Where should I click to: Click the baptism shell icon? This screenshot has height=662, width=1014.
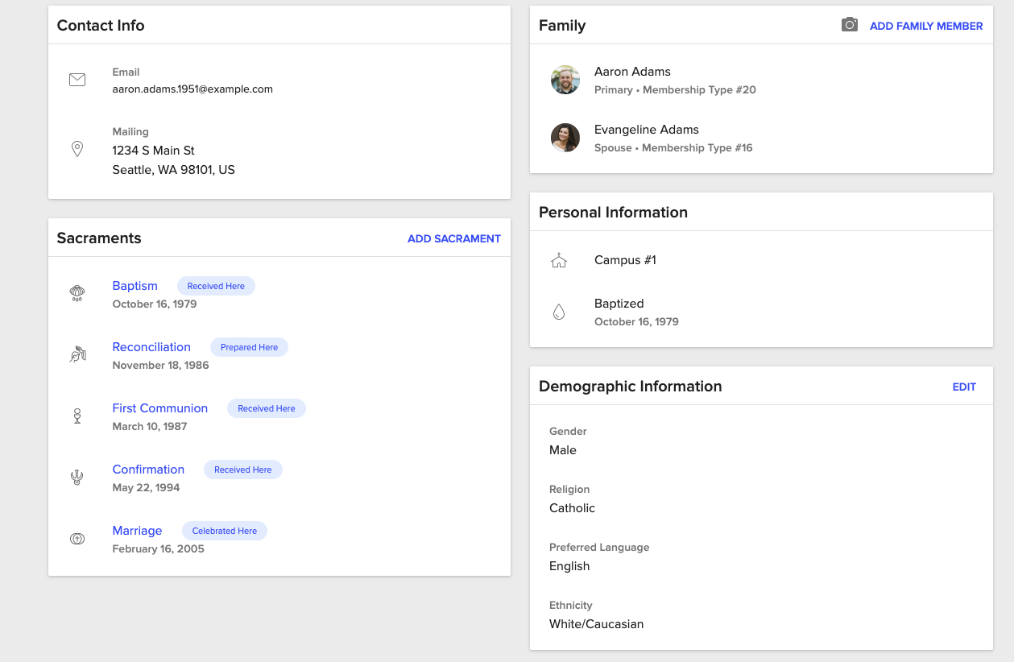click(77, 292)
